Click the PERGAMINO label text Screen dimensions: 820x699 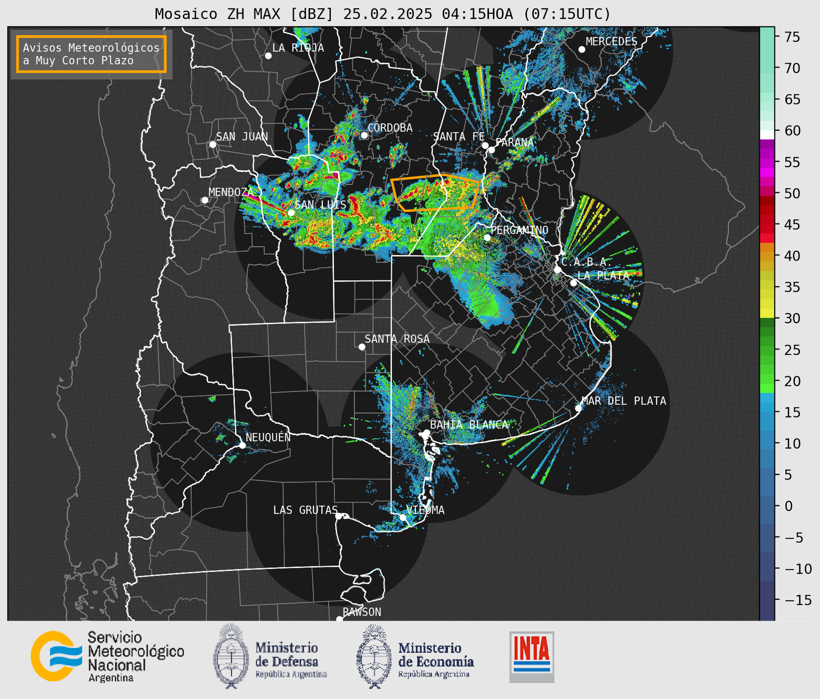520,230
